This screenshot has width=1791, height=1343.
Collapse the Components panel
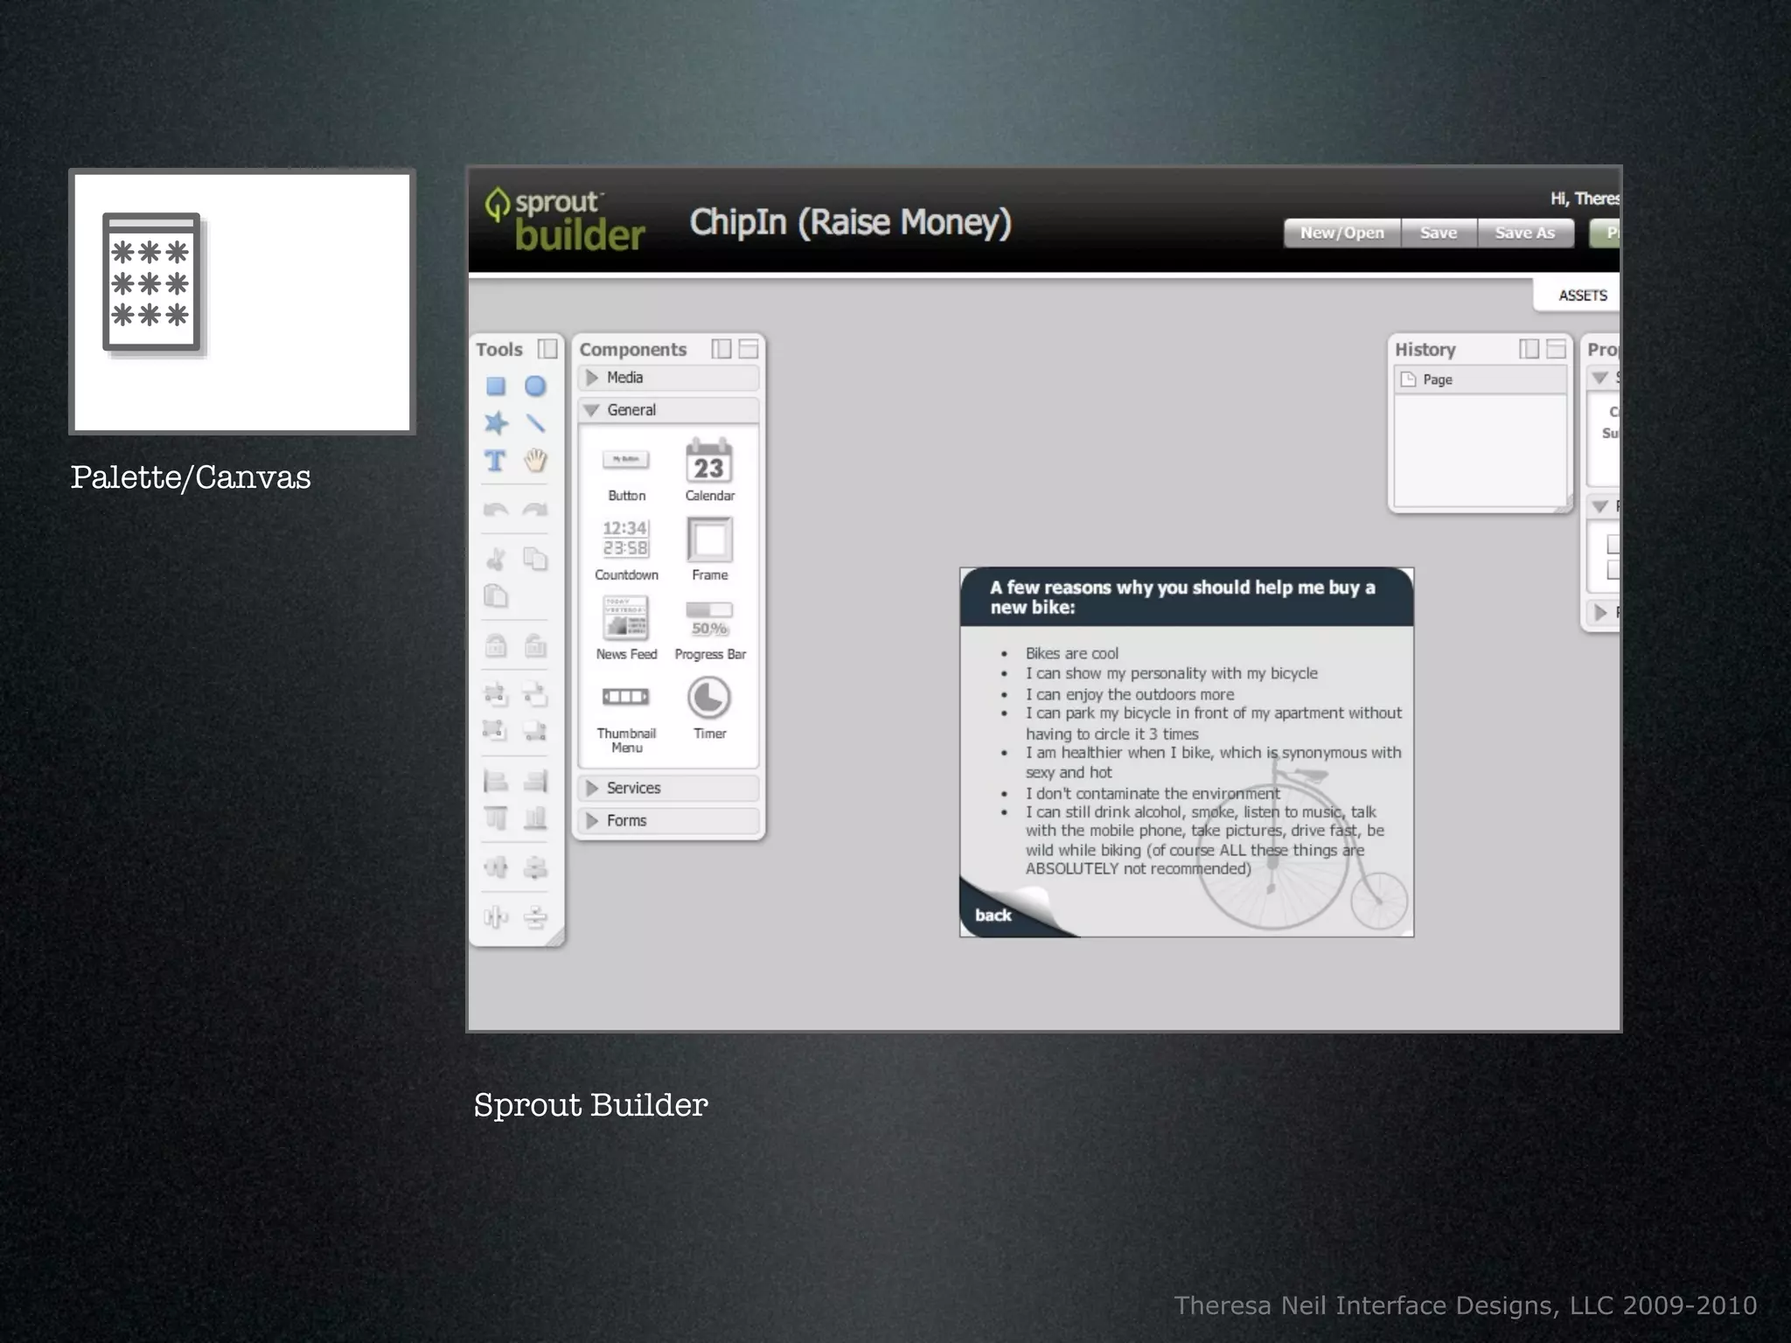pyautogui.click(x=749, y=349)
